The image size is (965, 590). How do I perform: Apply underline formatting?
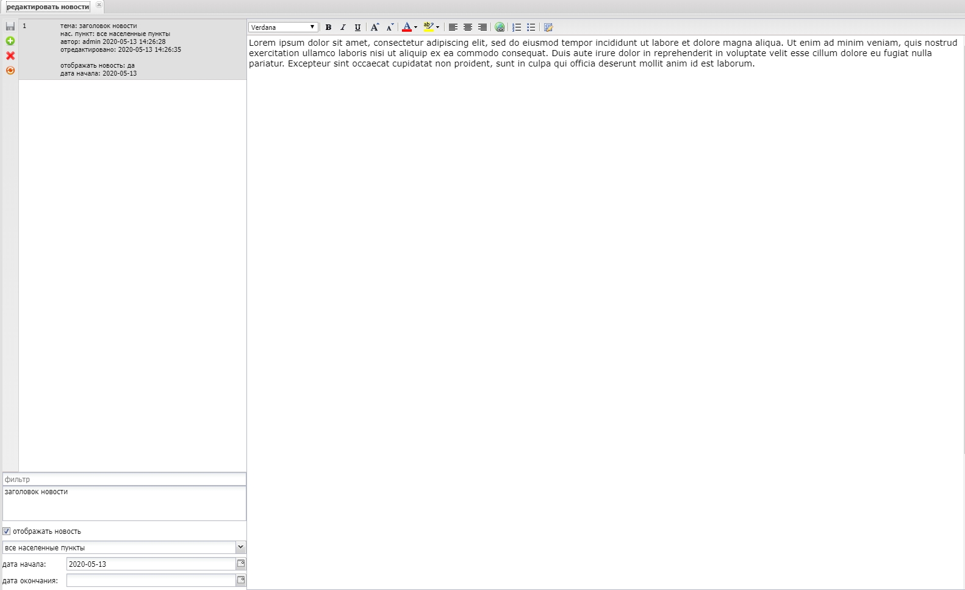click(x=357, y=27)
